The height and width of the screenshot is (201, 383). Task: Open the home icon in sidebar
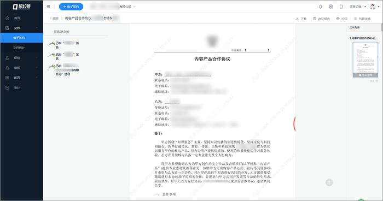(x=7, y=18)
